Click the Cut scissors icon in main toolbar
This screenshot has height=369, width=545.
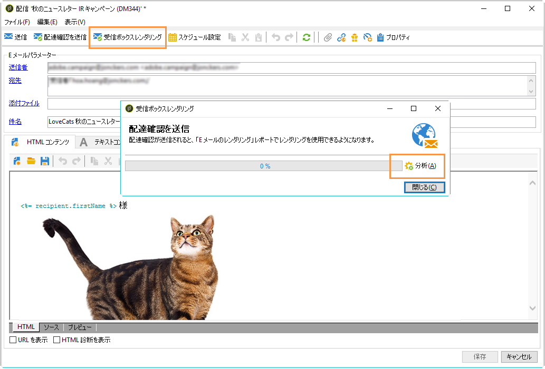245,37
